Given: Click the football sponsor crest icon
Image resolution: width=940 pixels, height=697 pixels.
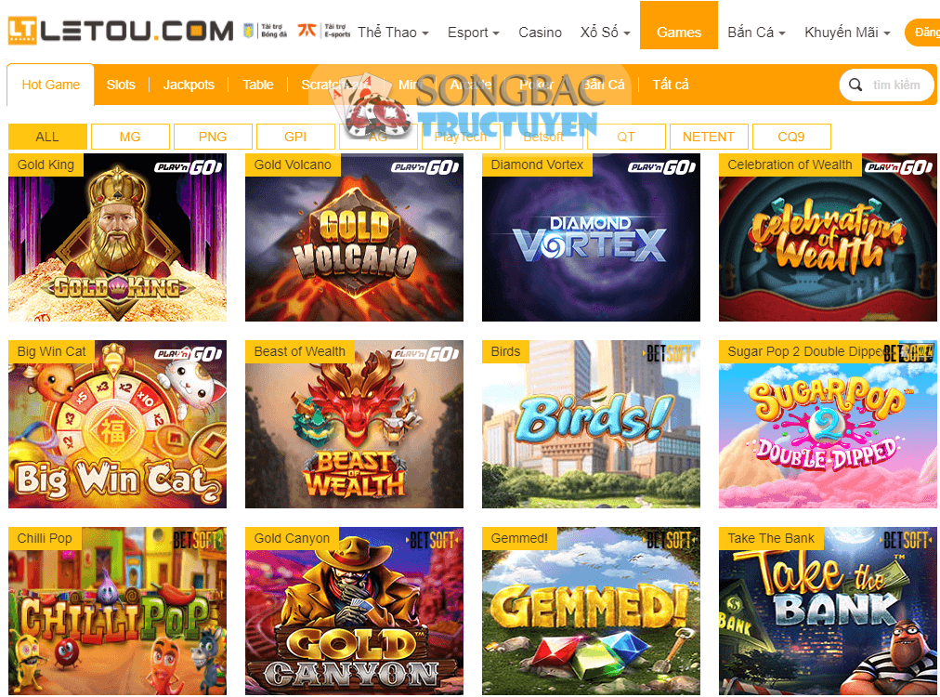Looking at the screenshot, I should (248, 31).
